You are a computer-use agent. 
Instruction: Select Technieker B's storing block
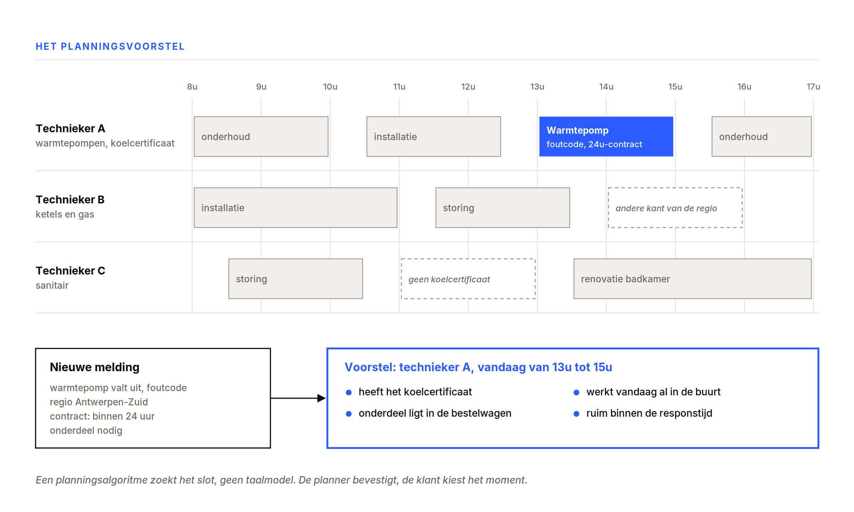point(502,208)
